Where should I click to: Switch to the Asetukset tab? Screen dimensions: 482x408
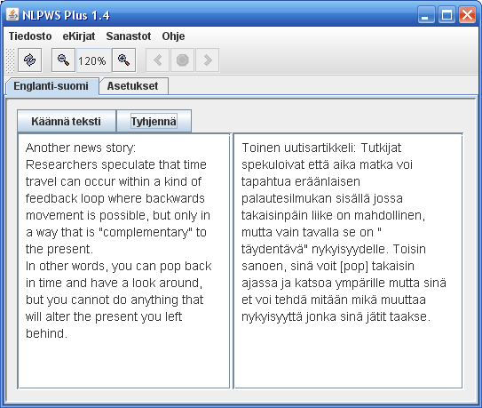click(133, 86)
